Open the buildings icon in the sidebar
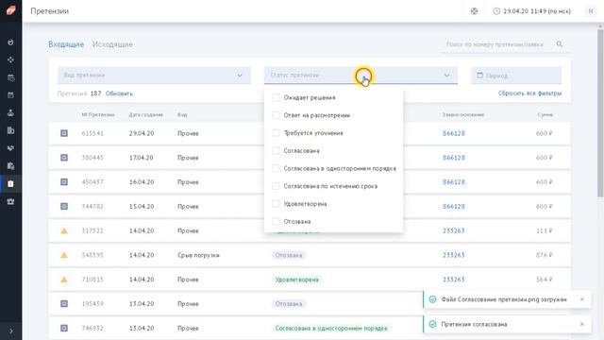This screenshot has height=340, width=604. click(10, 130)
